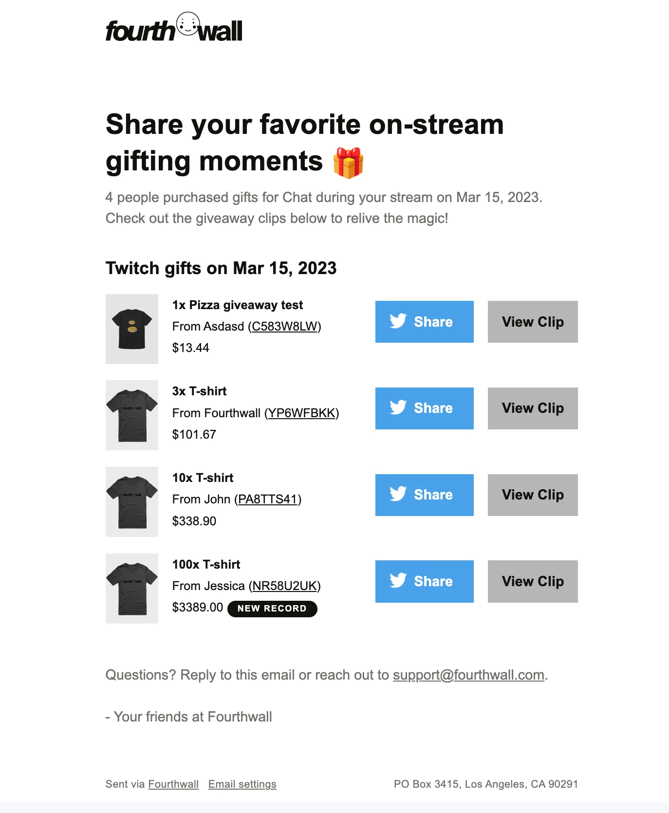
Task: View Clip for John's 10x T-shirt gift
Action: point(532,495)
